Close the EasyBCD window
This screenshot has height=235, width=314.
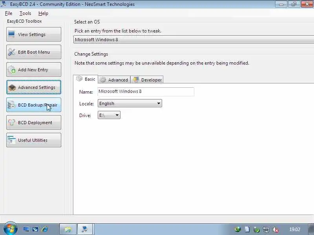click(x=307, y=4)
